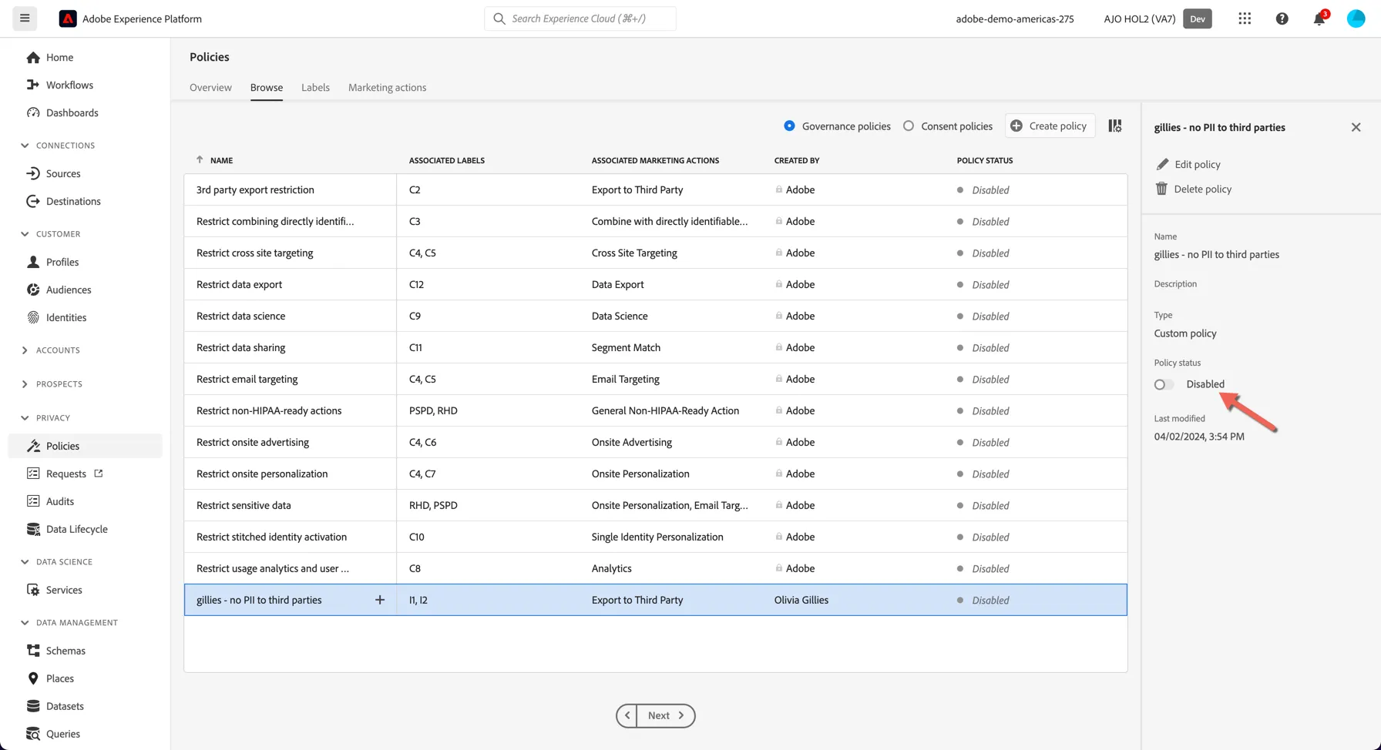Click the Delete policy trash icon

tap(1161, 189)
